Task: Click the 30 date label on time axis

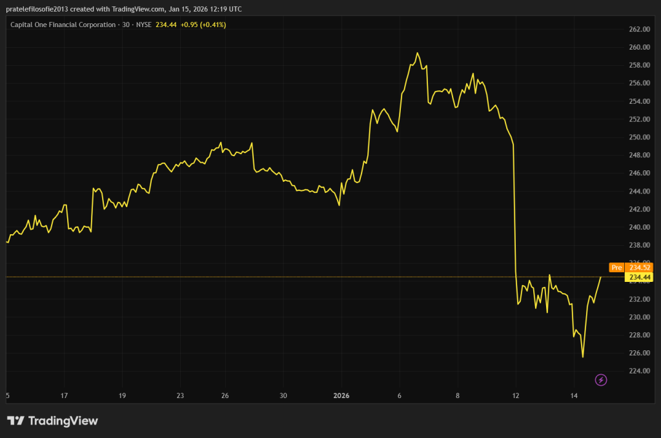Action: [283, 395]
